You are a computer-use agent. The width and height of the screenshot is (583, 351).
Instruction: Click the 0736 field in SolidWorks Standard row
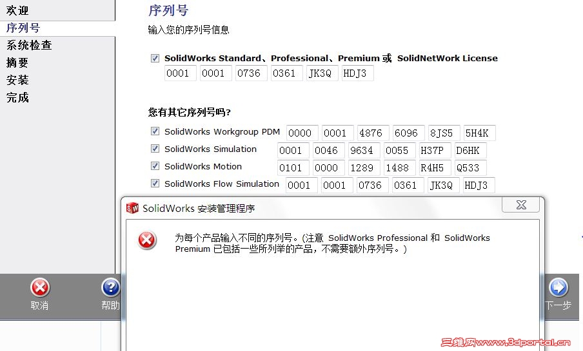[252, 73]
